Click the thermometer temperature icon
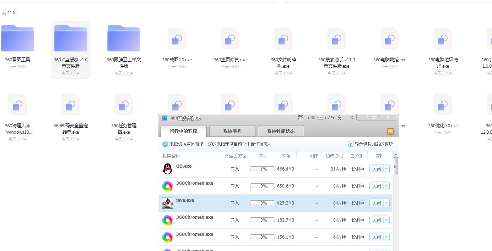This screenshot has height=251, width=492. [339, 118]
